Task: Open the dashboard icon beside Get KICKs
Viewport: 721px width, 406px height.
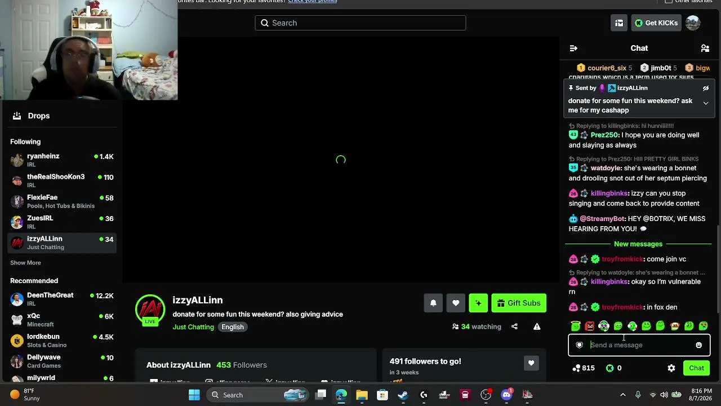Action: coord(619,23)
